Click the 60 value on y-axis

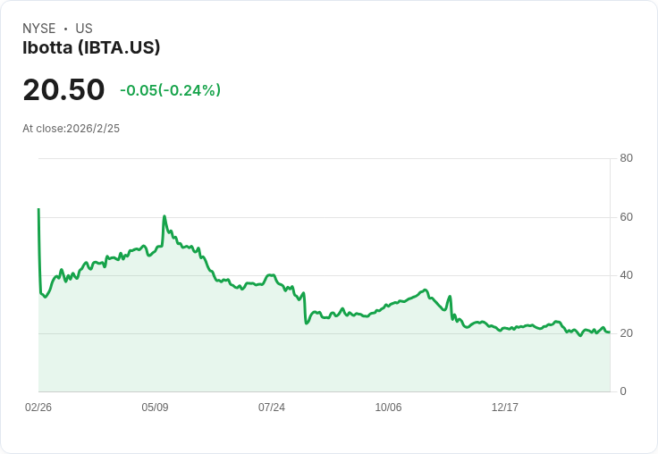pos(627,217)
